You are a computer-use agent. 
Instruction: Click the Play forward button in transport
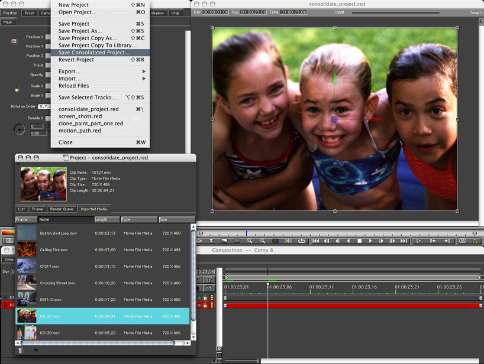tap(371, 241)
